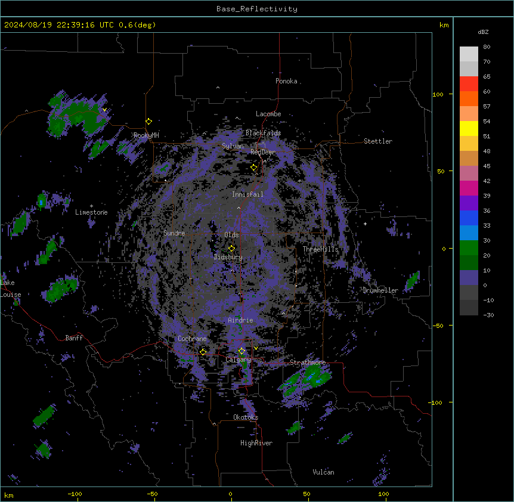This screenshot has height=502, width=514.
Task: Select the orange 57-60 dBZ legend swatch
Action: (x=469, y=98)
